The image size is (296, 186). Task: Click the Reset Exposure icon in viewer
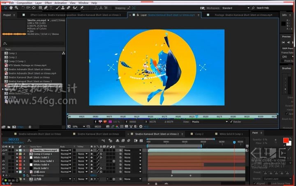pos(141,126)
